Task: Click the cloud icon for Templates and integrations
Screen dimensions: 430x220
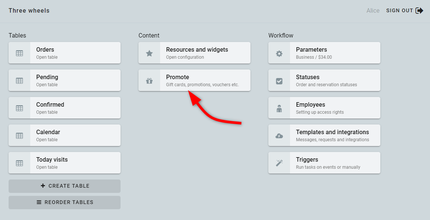Action: 279,136
